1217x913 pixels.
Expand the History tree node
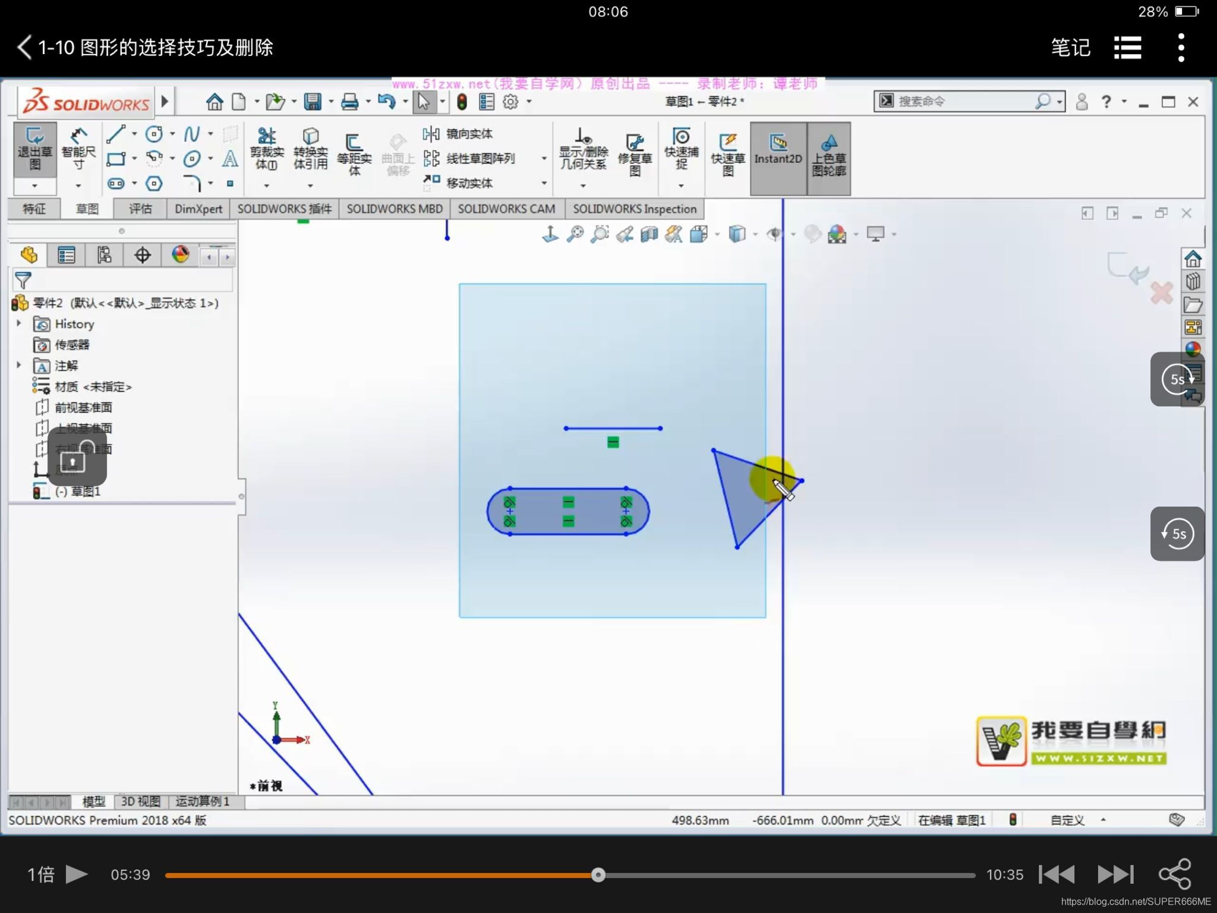coord(19,323)
